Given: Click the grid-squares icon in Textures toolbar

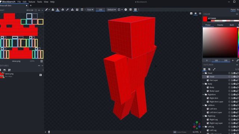Looking at the screenshot, I should pos(9,70).
